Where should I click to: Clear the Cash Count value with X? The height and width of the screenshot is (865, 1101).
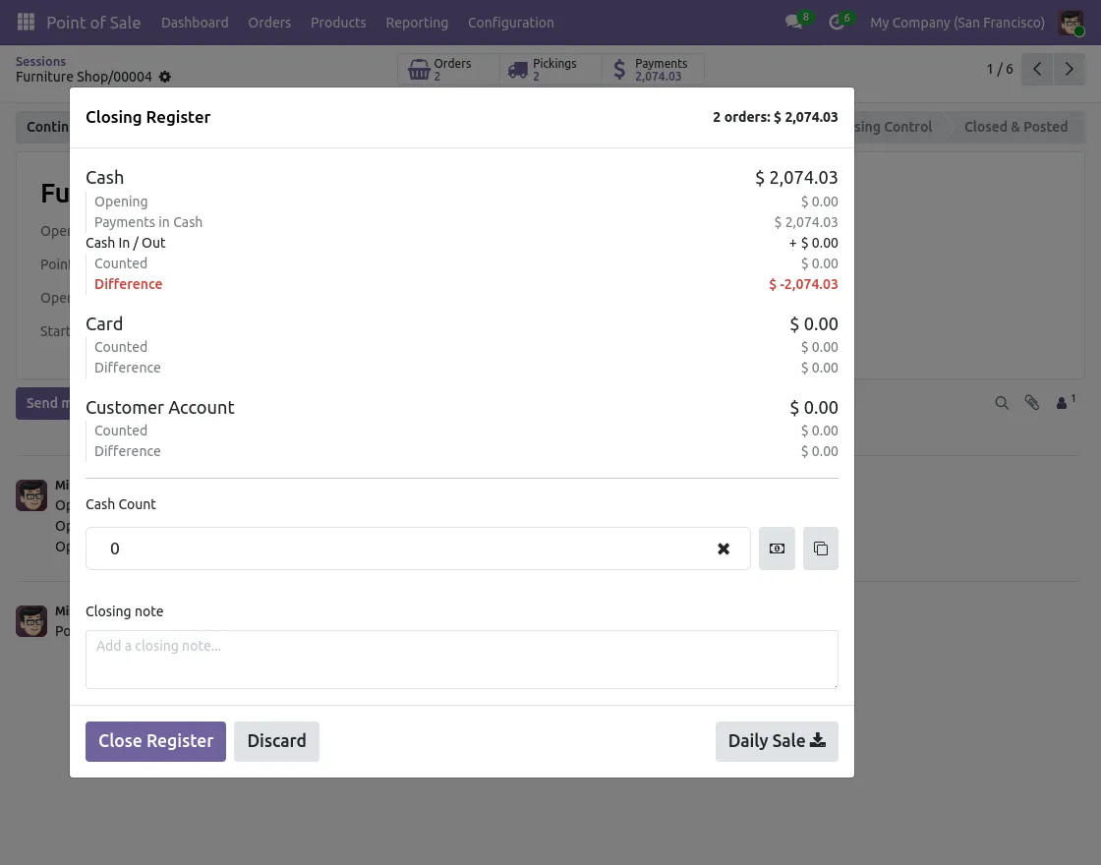pyautogui.click(x=724, y=549)
